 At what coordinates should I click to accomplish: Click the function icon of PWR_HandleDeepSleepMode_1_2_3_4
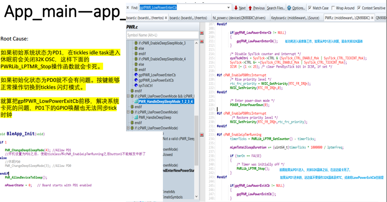pyautogui.click(x=136, y=102)
